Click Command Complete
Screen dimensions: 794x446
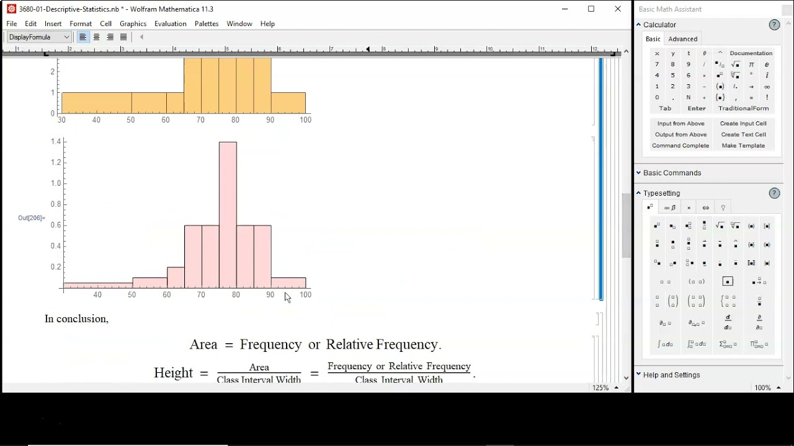pyautogui.click(x=680, y=146)
